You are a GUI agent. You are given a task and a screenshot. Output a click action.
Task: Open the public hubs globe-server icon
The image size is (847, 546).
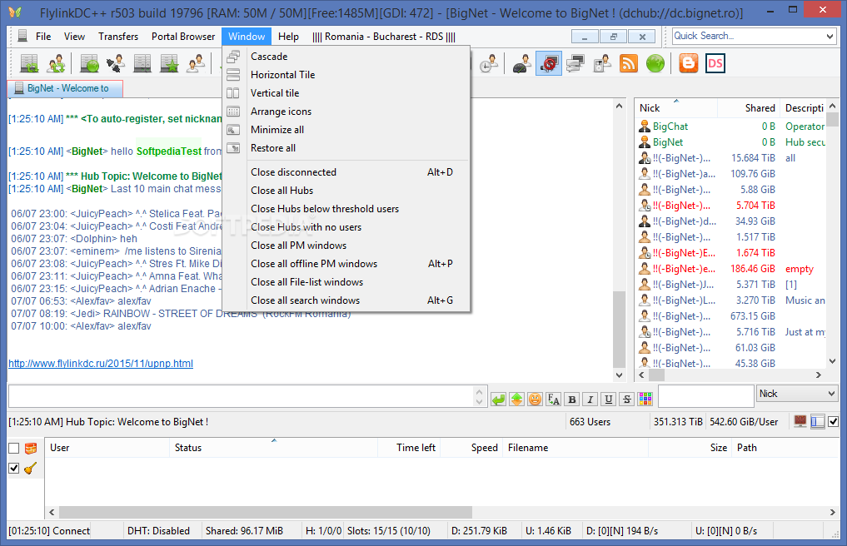point(89,64)
